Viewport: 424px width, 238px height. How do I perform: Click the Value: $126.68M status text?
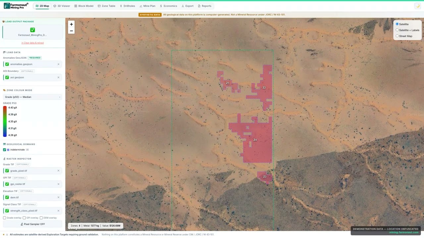111,226
